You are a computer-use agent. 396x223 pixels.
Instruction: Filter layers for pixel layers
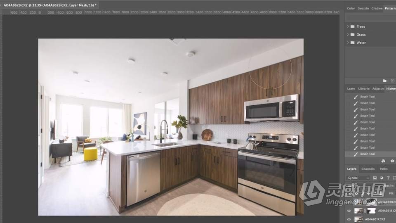375,178
